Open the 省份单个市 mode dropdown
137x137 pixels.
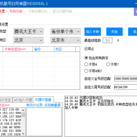[65, 32]
